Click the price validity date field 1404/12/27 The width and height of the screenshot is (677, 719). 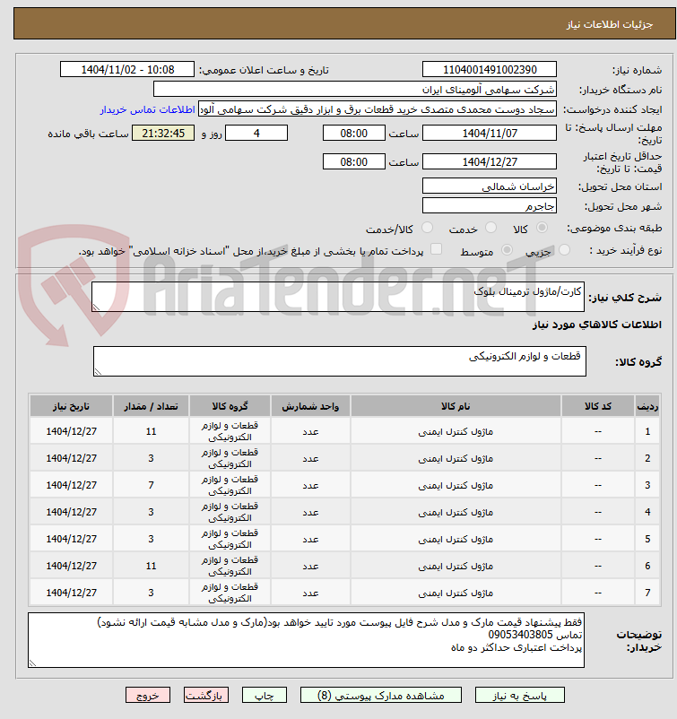point(490,162)
